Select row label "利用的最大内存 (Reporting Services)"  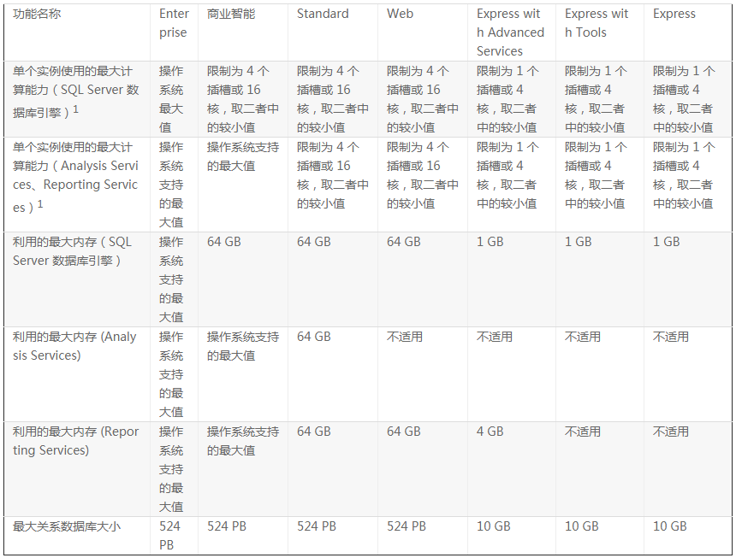click(75, 441)
